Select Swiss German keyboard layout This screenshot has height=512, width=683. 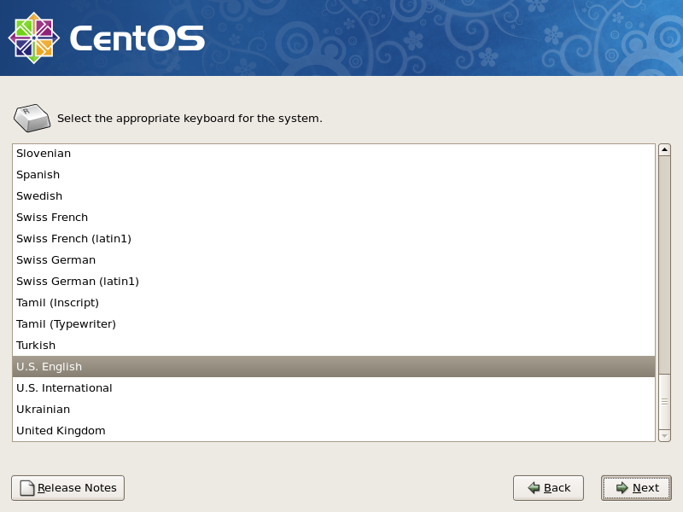point(55,260)
